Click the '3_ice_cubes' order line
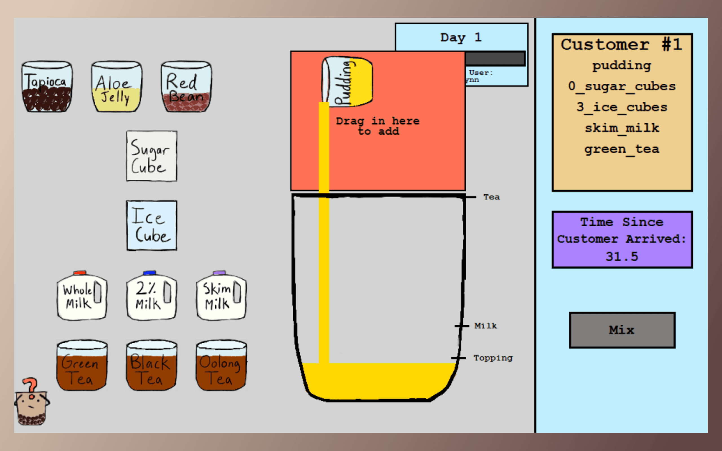The width and height of the screenshot is (722, 451). tap(622, 107)
